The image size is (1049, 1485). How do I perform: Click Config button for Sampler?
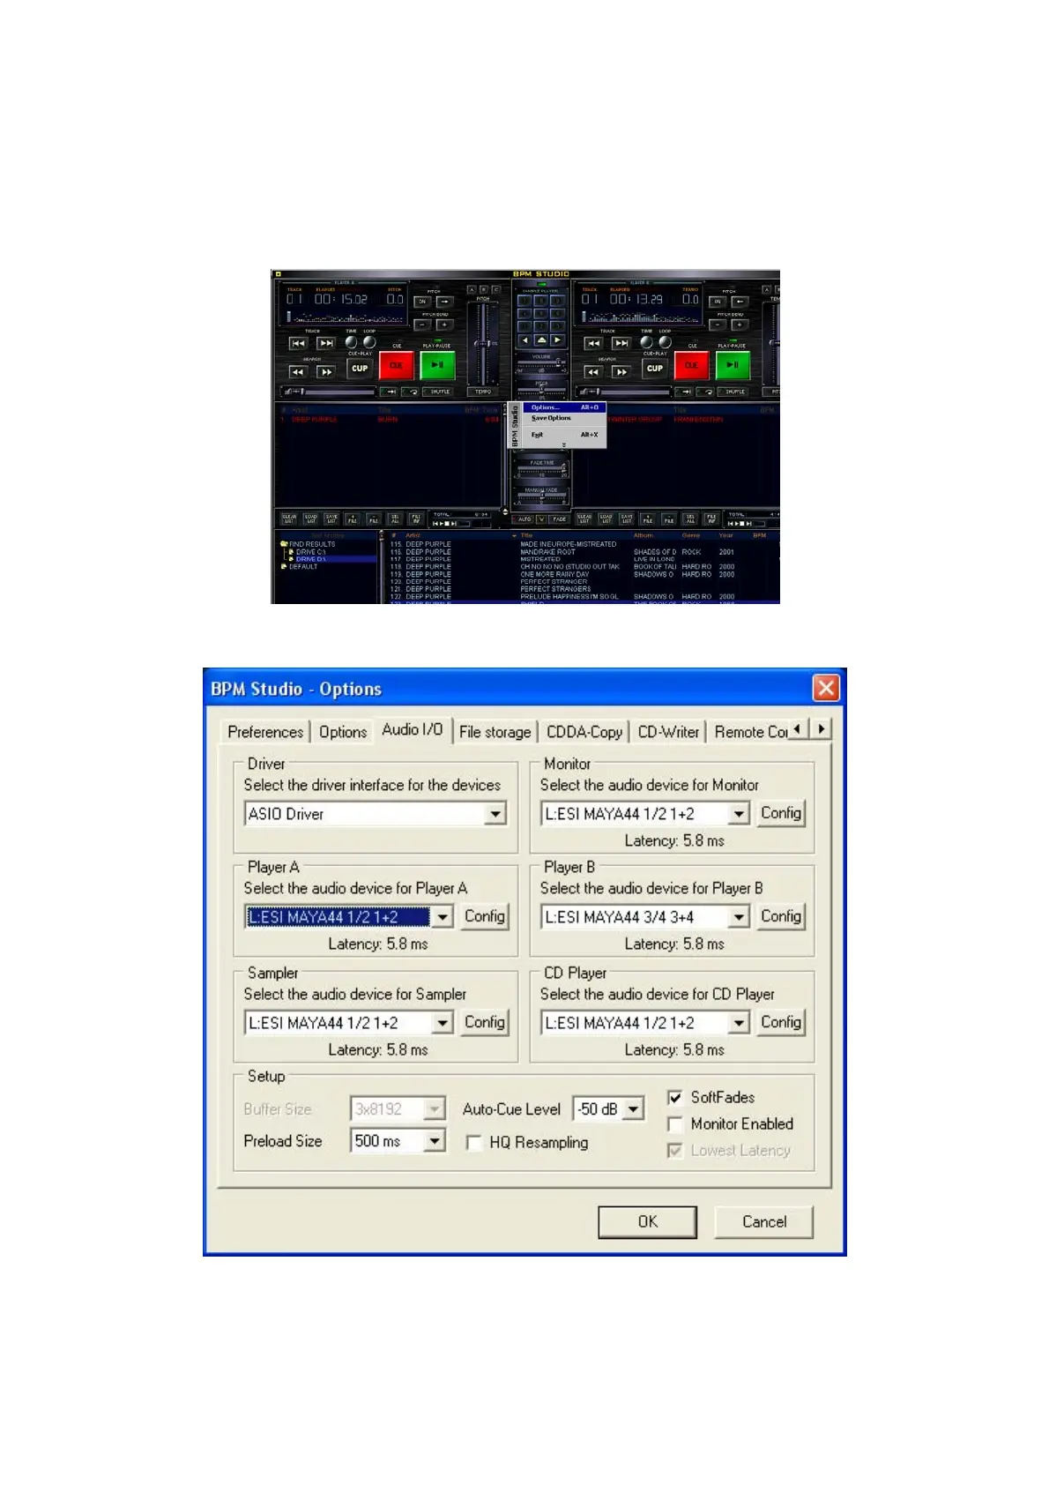tap(485, 1022)
